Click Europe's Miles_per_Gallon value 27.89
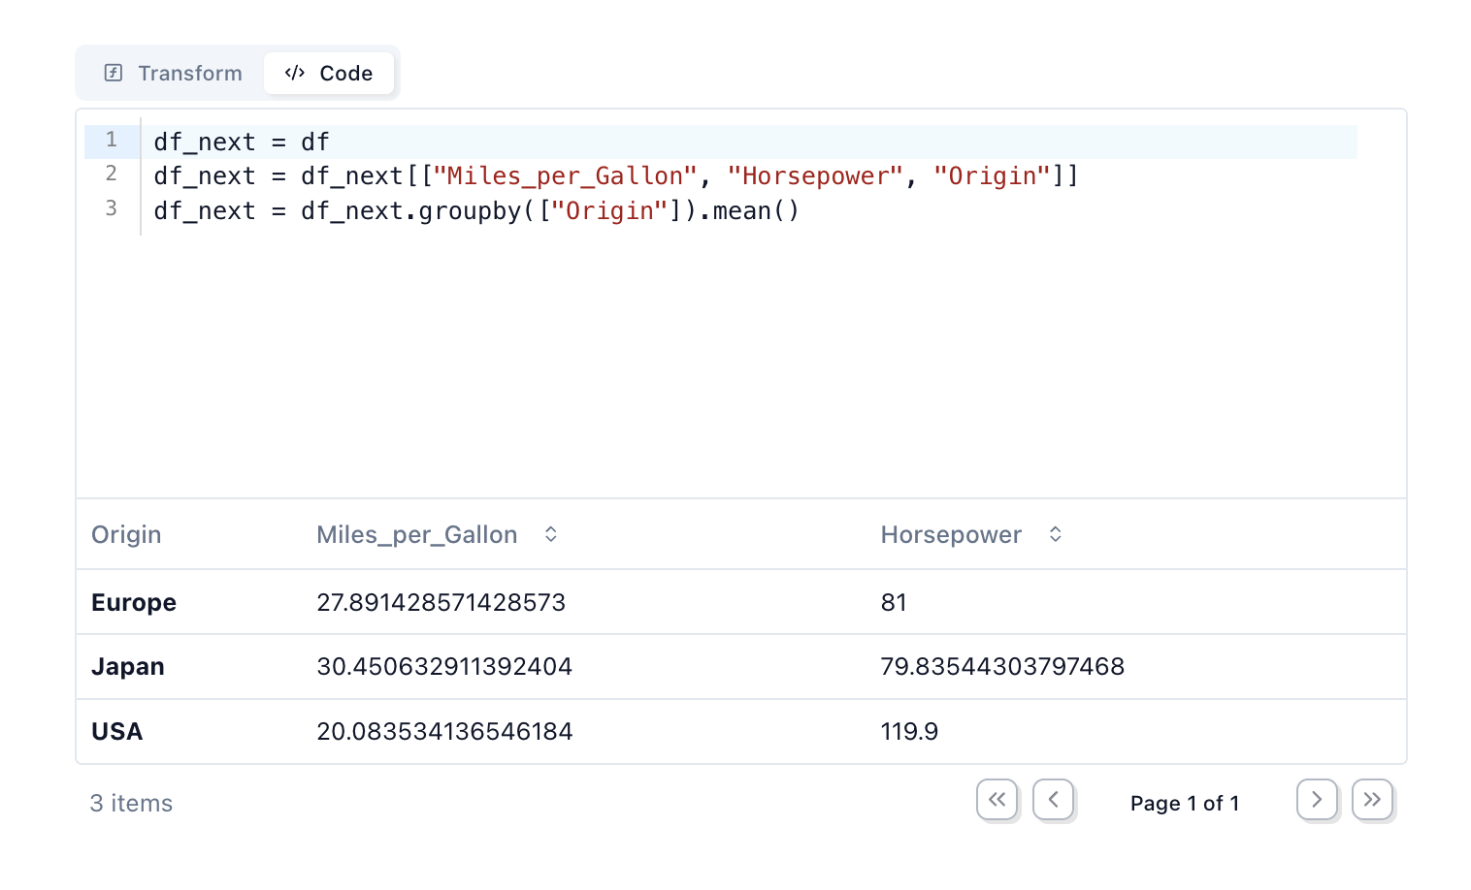Viewport: 1471px width, 890px height. coord(441,603)
